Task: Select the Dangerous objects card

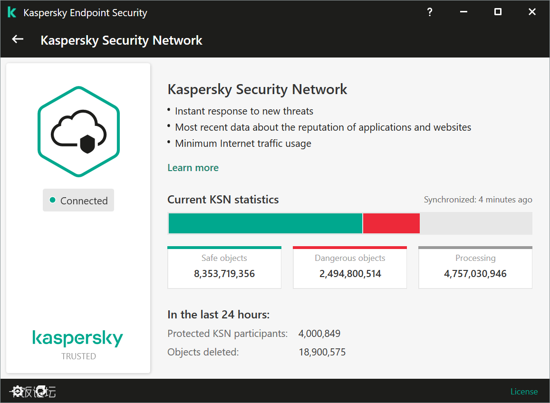Action: [350, 268]
